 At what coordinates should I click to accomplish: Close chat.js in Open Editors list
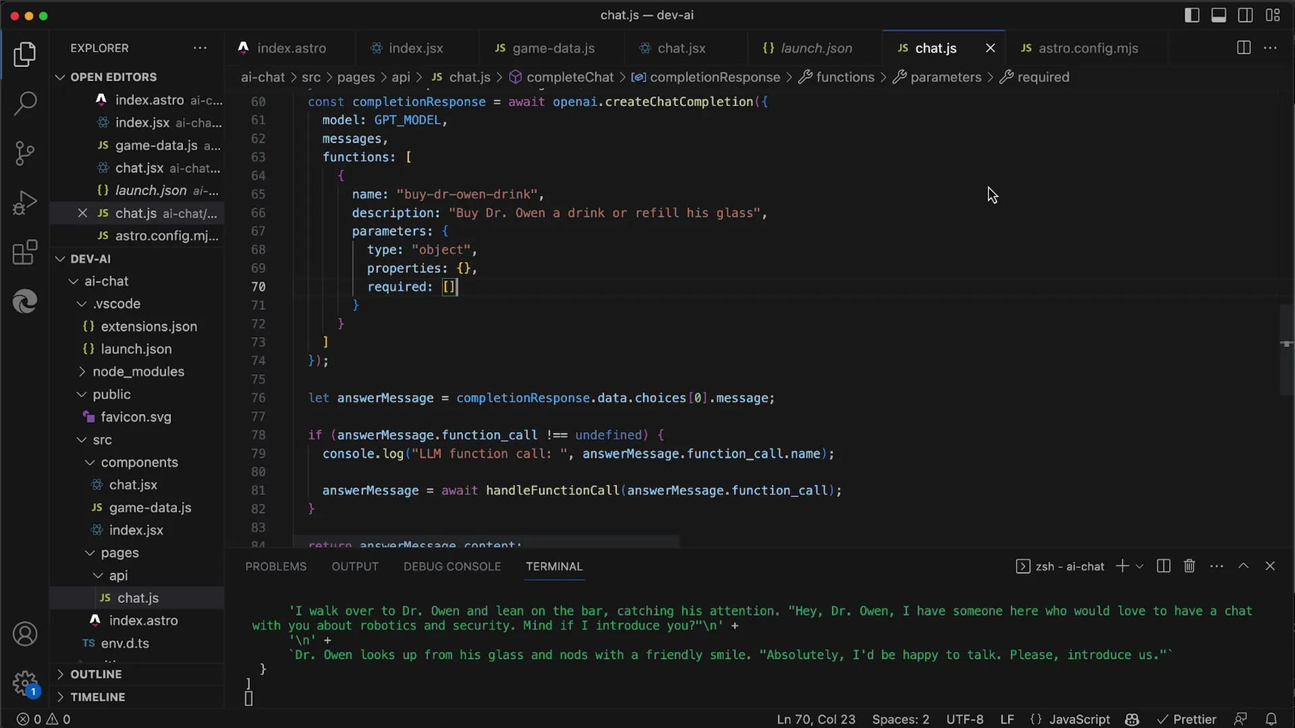point(82,213)
